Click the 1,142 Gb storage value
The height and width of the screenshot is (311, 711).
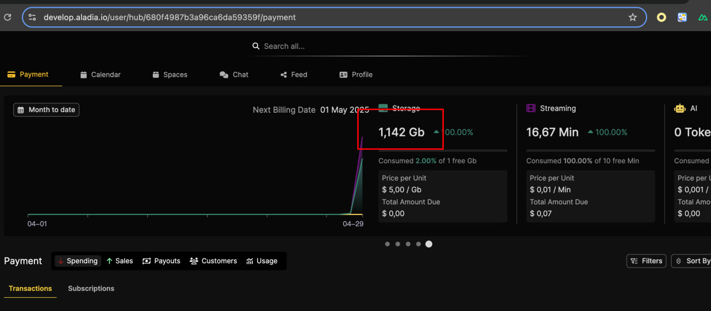pos(402,132)
